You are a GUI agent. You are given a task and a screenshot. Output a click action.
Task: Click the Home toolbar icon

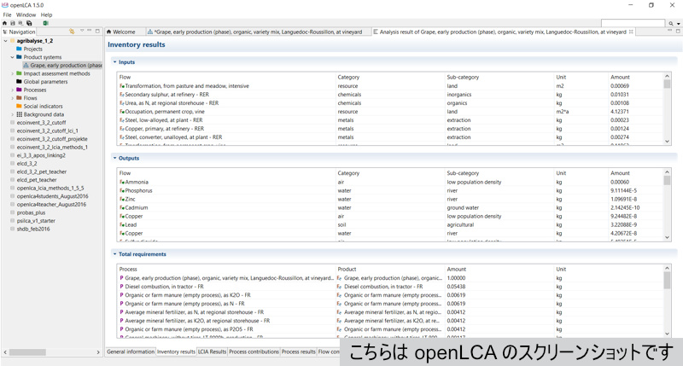5,24
